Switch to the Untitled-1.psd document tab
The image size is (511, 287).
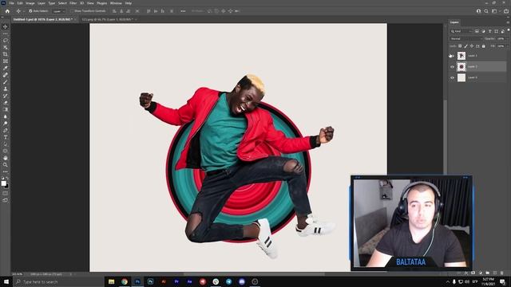(x=42, y=19)
